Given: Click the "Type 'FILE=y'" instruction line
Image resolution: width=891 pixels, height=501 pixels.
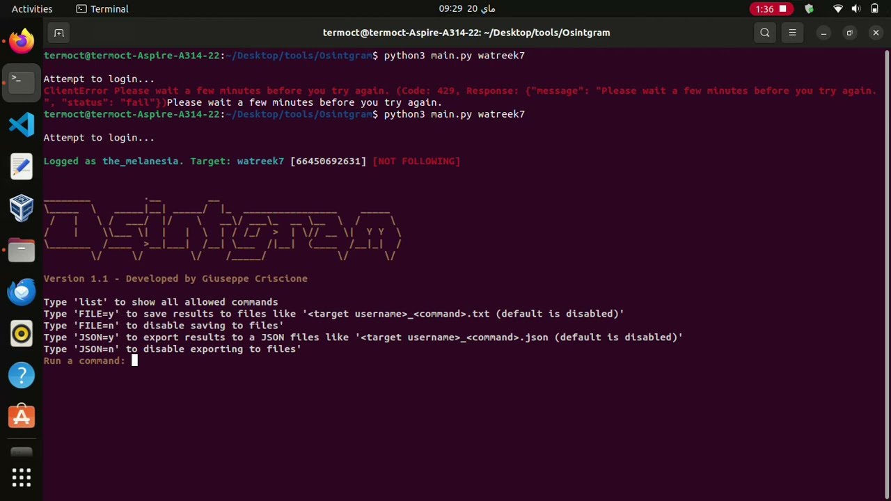Looking at the screenshot, I should [x=334, y=314].
